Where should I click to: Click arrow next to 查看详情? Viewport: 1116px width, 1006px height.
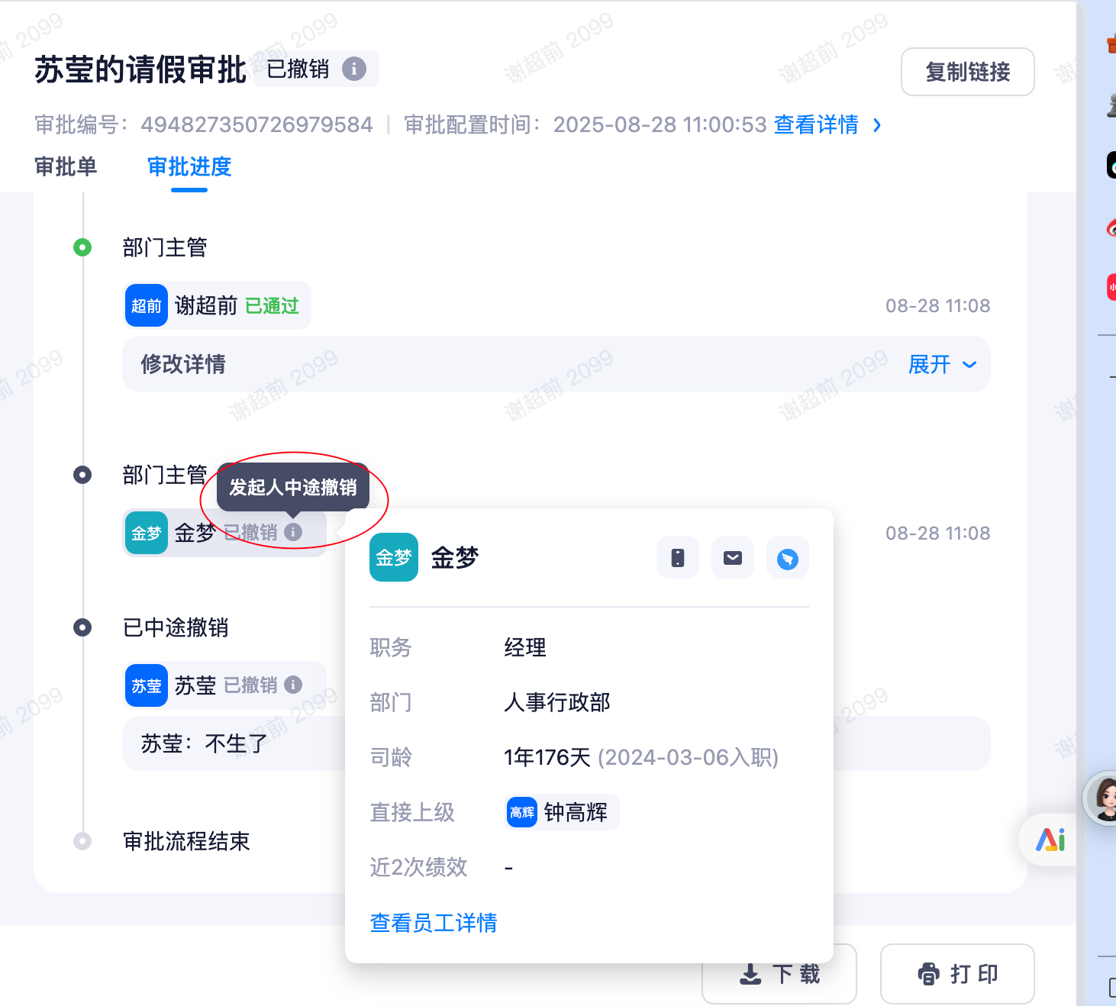click(x=877, y=125)
